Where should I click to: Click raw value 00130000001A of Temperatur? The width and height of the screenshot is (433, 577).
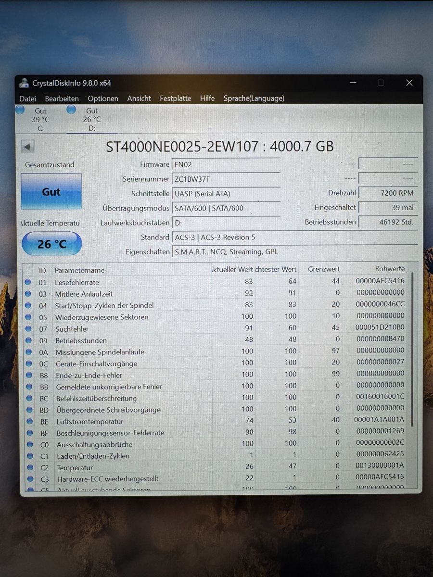tap(380, 466)
